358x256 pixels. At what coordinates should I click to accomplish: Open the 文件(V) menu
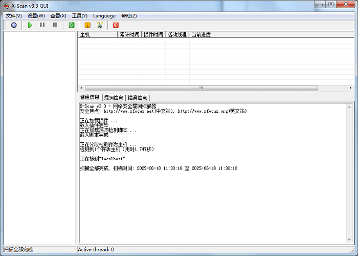pyautogui.click(x=13, y=16)
